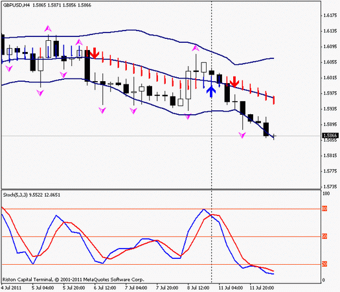The height and width of the screenshot is (292, 340).
Task: Select the highest pink up fractal arrow above the upper band
Action: (x=48, y=29)
